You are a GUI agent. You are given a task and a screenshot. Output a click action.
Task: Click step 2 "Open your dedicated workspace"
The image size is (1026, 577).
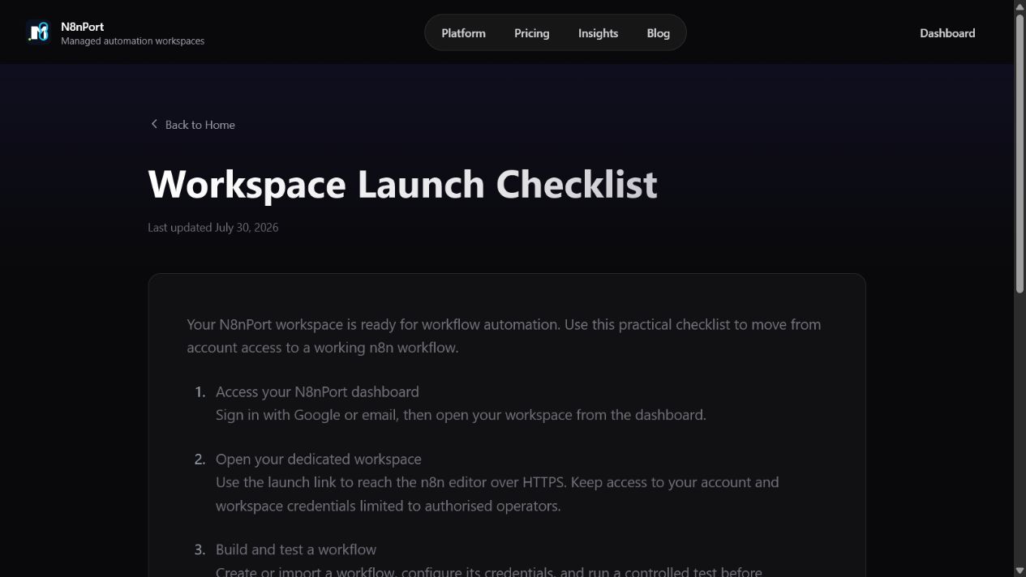click(x=318, y=459)
